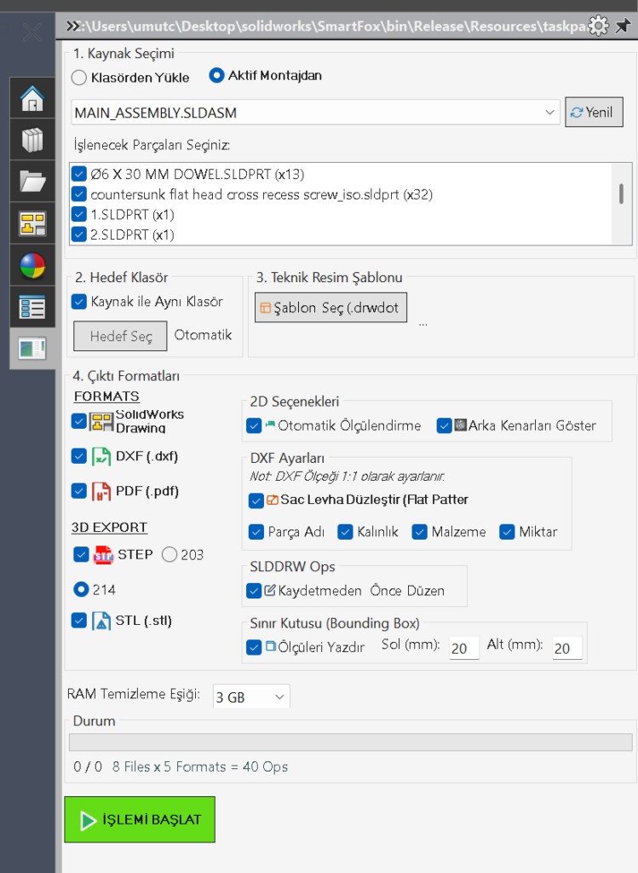Switch to the Custom Properties tab

click(32, 307)
